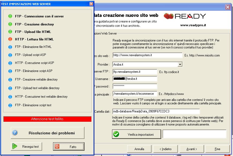The image size is (233, 156).
Task: Click the question mark help icon
Action: tap(15, 132)
